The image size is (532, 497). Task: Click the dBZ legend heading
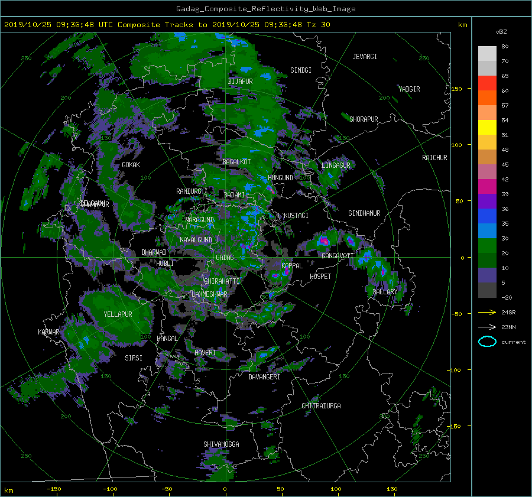[501, 31]
